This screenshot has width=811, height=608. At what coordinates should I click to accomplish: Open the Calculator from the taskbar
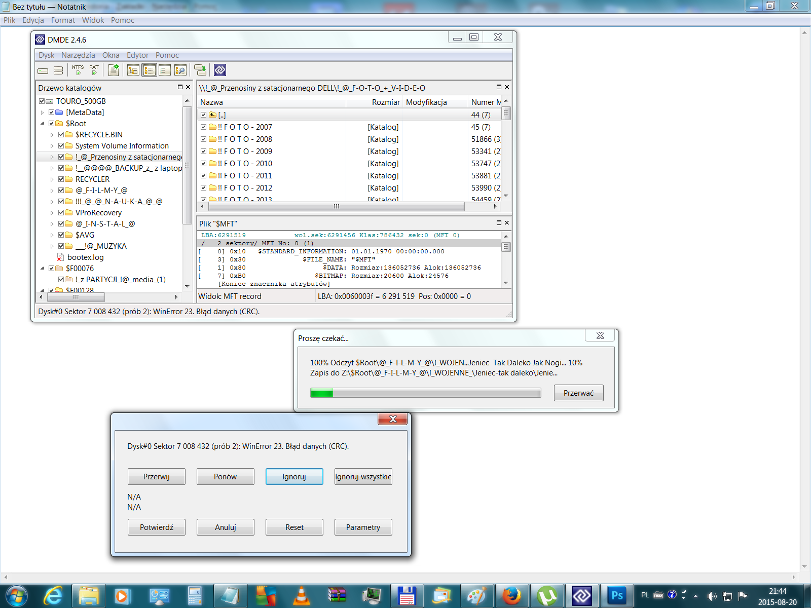195,596
